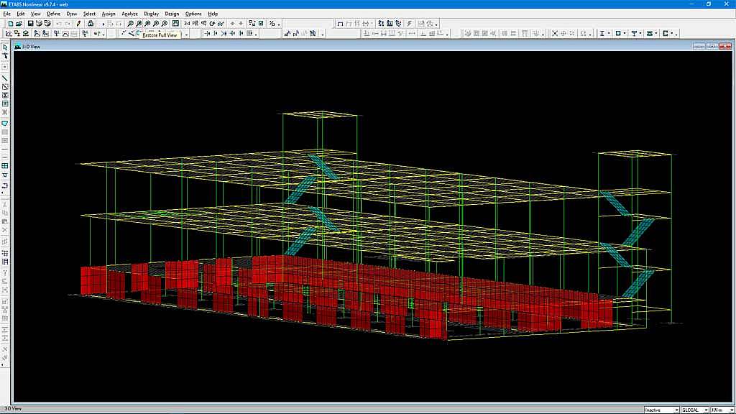Open the GLOBAL coordinate system dropdown
Screen dimensions: 736x414
(x=694, y=410)
